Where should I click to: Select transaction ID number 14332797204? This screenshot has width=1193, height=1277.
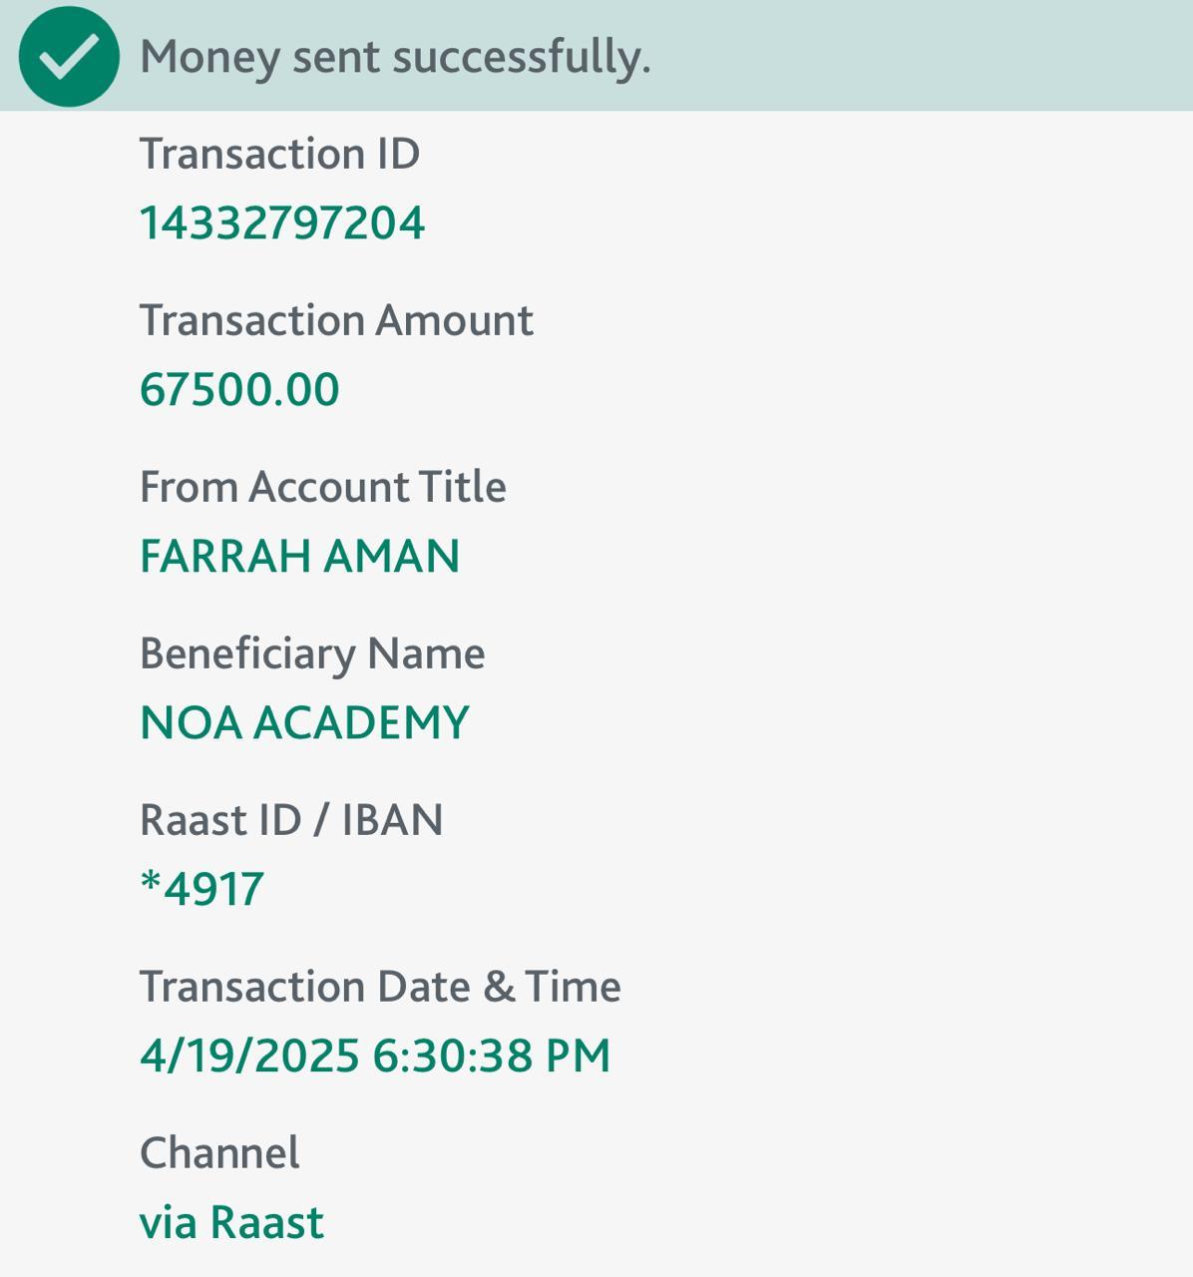pyautogui.click(x=282, y=222)
